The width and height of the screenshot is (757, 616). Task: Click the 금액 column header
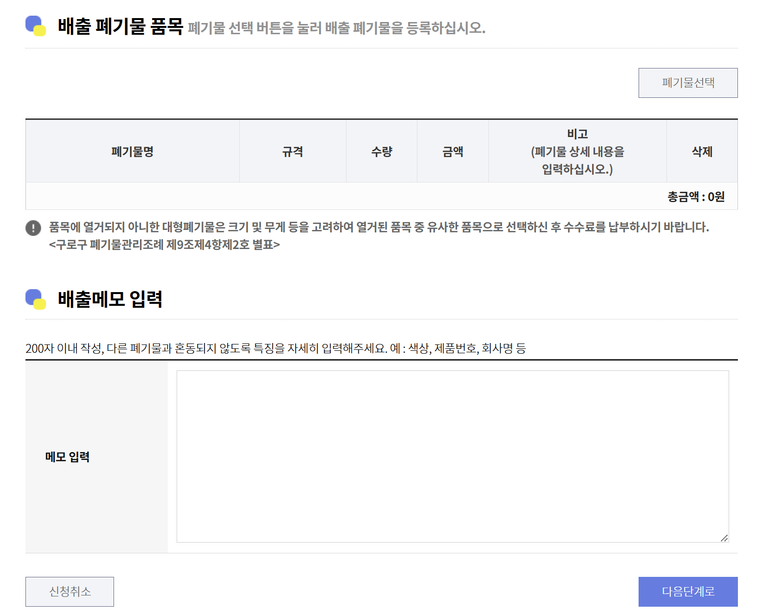click(452, 152)
